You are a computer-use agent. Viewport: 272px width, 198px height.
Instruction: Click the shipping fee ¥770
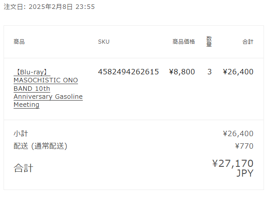click(x=244, y=146)
